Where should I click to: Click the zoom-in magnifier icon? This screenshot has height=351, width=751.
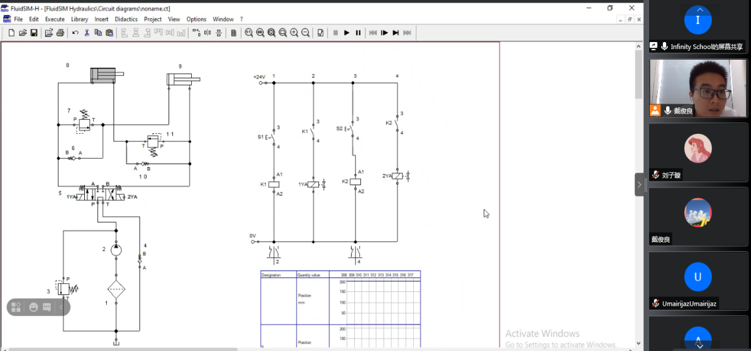(294, 33)
